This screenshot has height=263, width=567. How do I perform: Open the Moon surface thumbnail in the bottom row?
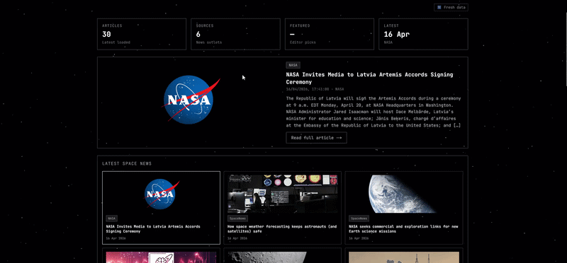tap(282, 257)
